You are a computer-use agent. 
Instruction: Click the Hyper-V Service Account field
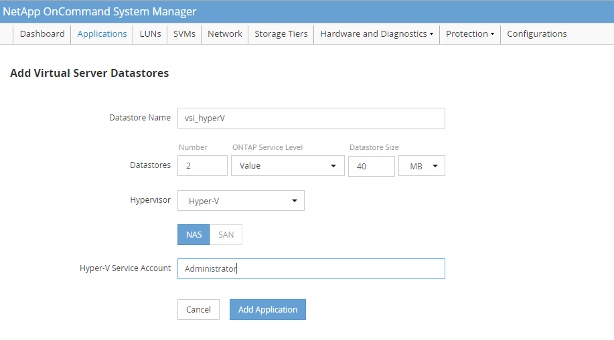click(311, 269)
